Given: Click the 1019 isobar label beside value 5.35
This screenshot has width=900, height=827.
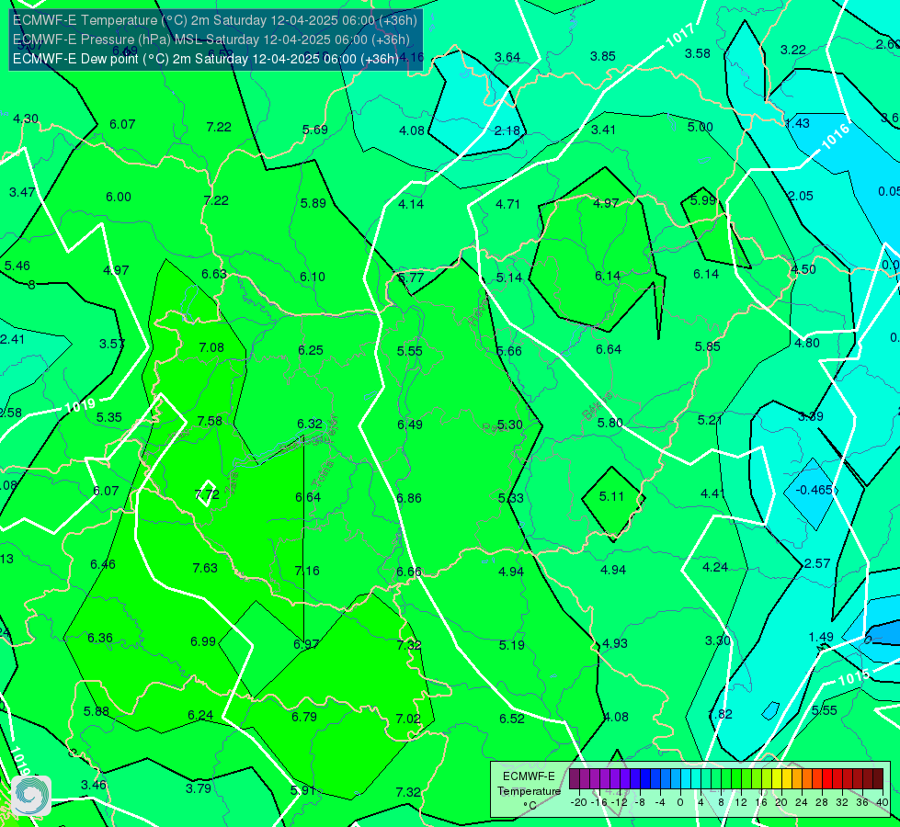Looking at the screenshot, I should pos(80,406).
